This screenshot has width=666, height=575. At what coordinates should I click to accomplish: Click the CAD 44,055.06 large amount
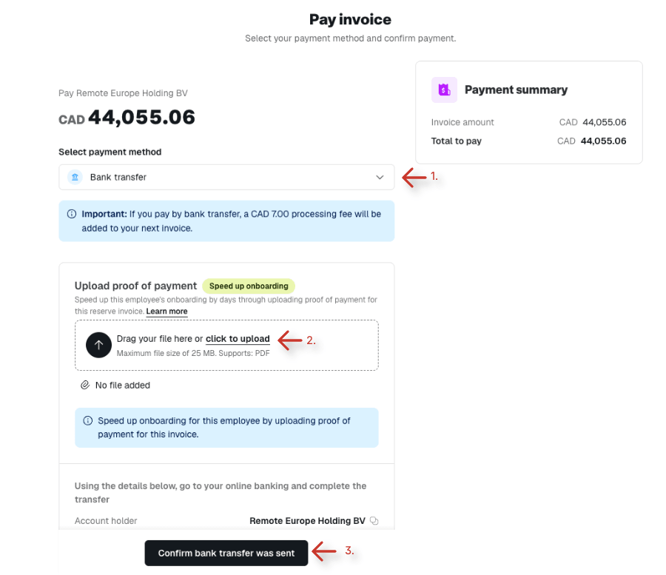tap(127, 117)
